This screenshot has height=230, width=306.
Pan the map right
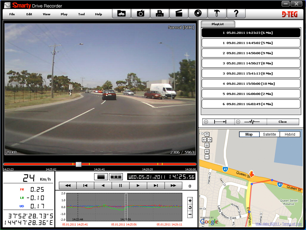tap(209, 140)
